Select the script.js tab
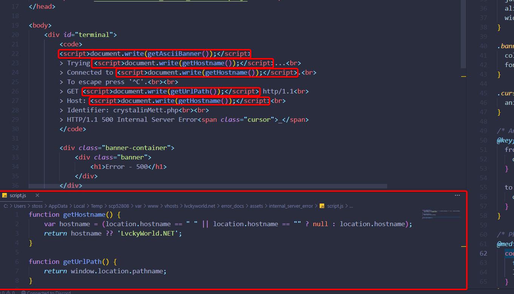Screen dimensions: 514x294 (x=18, y=195)
